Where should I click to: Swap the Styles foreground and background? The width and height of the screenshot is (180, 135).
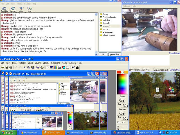point(119,104)
